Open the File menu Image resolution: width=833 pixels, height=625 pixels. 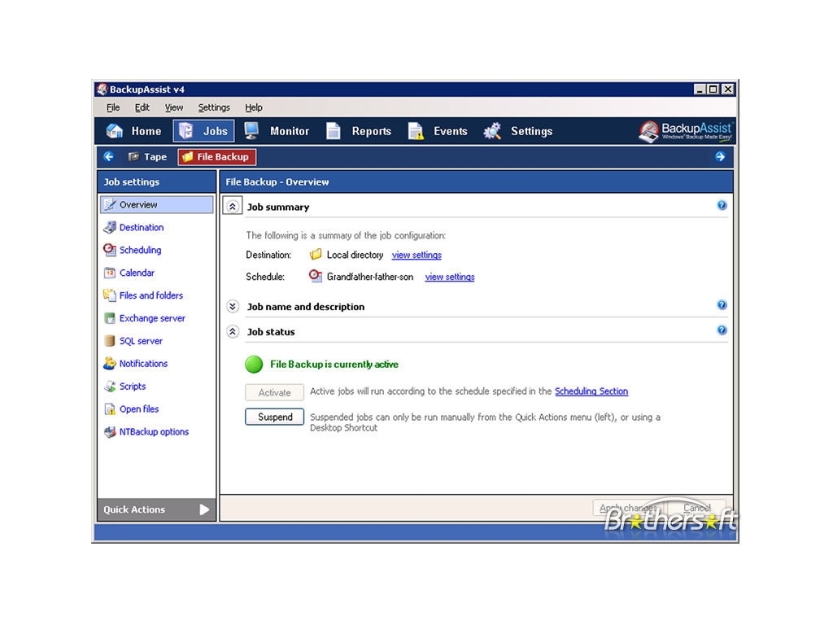[x=113, y=107]
